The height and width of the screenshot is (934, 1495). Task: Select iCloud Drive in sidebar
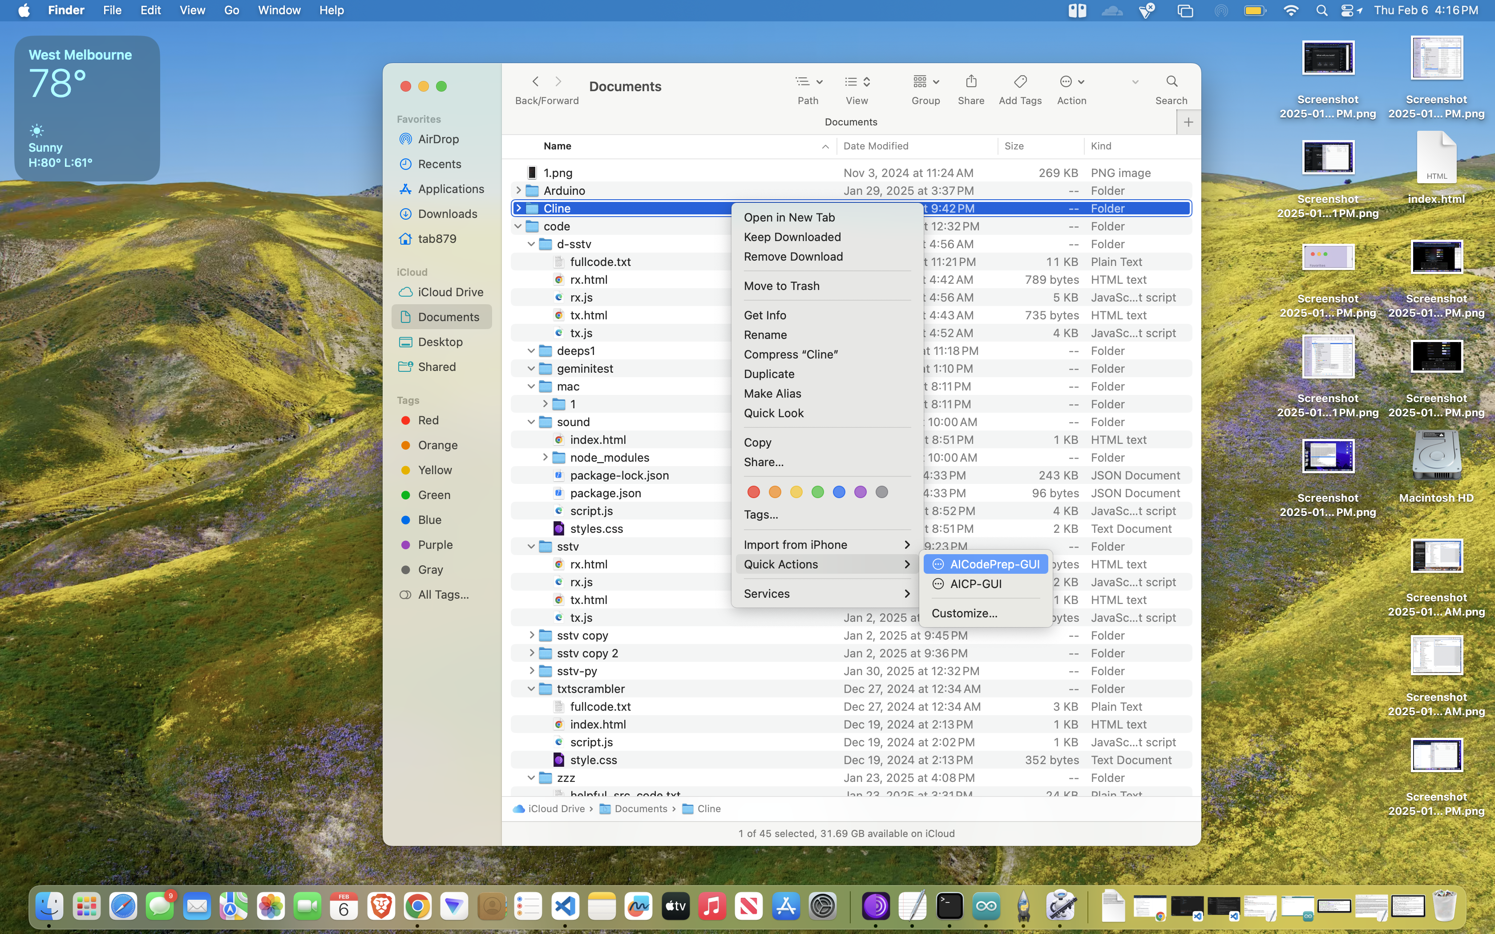tap(450, 292)
